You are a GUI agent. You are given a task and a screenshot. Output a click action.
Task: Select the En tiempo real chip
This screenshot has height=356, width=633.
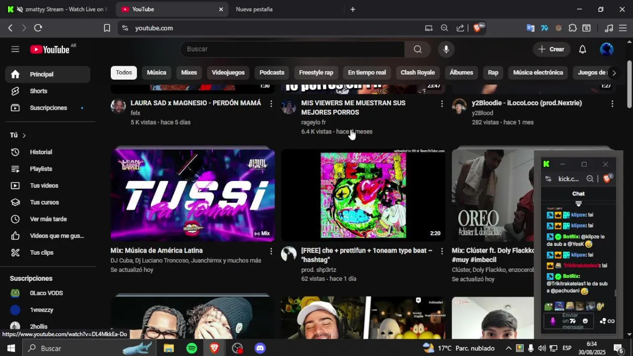(x=367, y=73)
